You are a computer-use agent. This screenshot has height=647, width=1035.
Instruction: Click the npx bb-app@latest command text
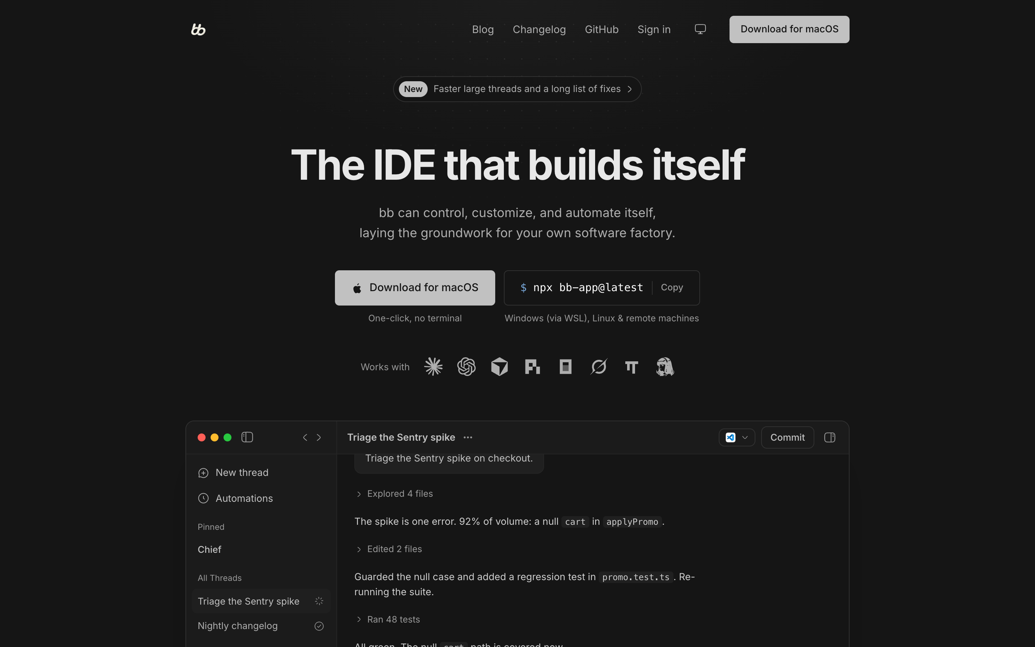[x=588, y=288]
